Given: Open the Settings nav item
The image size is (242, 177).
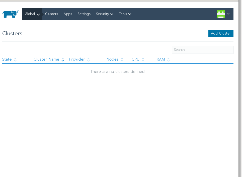Looking at the screenshot, I should point(84,14).
